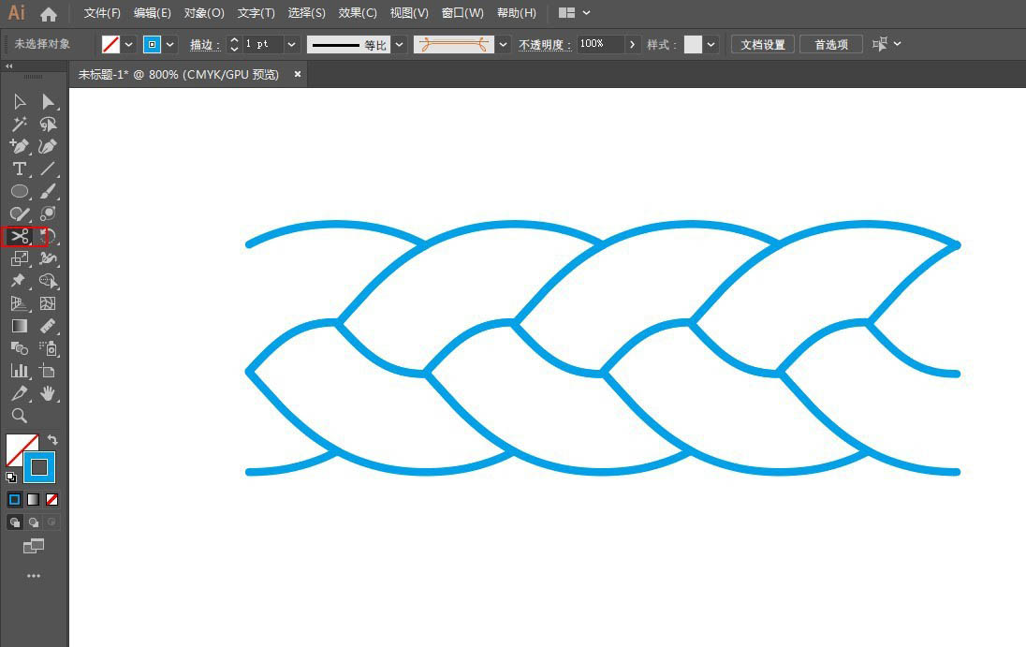Select the Puppet Warp pin tool
Image resolution: width=1026 pixels, height=647 pixels.
(19, 281)
